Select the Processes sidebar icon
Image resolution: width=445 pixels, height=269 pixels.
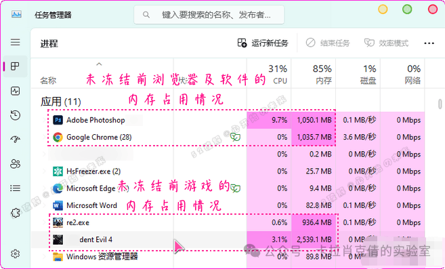coord(15,66)
